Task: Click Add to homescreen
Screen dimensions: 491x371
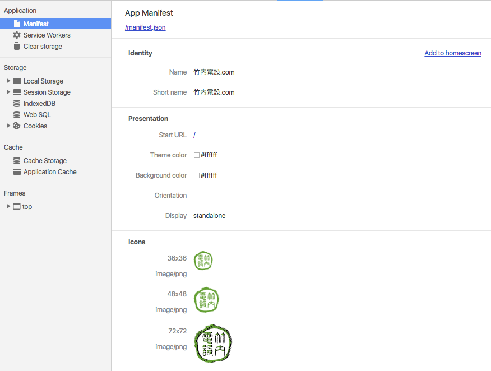Action: (452, 53)
